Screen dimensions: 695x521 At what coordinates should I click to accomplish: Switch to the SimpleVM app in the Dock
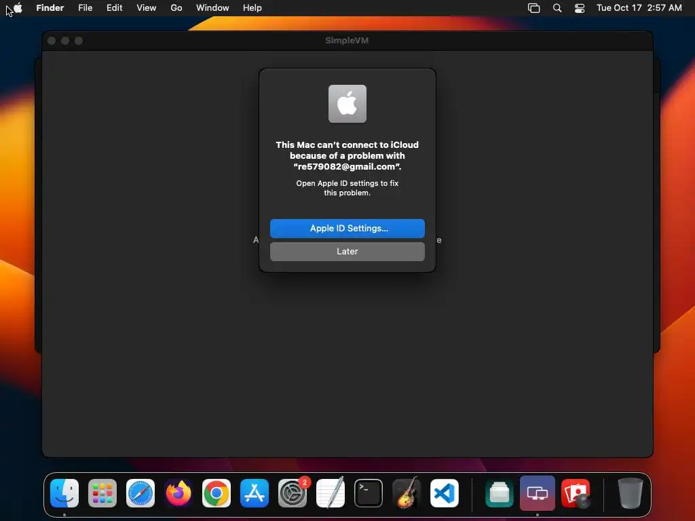[x=538, y=493]
